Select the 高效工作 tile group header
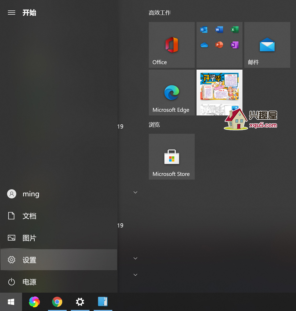The image size is (296, 311). click(x=160, y=13)
